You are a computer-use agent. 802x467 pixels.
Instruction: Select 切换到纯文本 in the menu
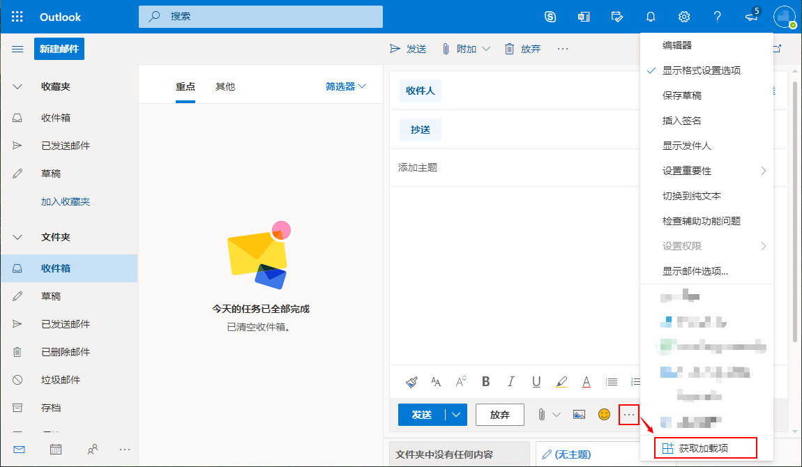[x=707, y=196]
